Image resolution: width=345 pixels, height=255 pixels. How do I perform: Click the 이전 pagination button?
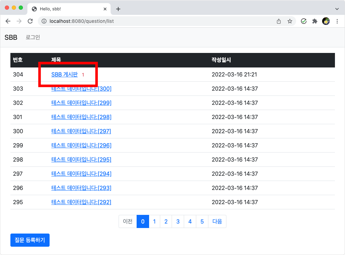pyautogui.click(x=128, y=221)
